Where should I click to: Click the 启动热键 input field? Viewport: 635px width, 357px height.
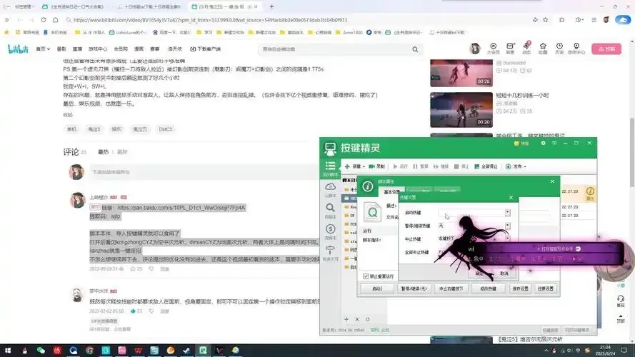[x=471, y=213]
